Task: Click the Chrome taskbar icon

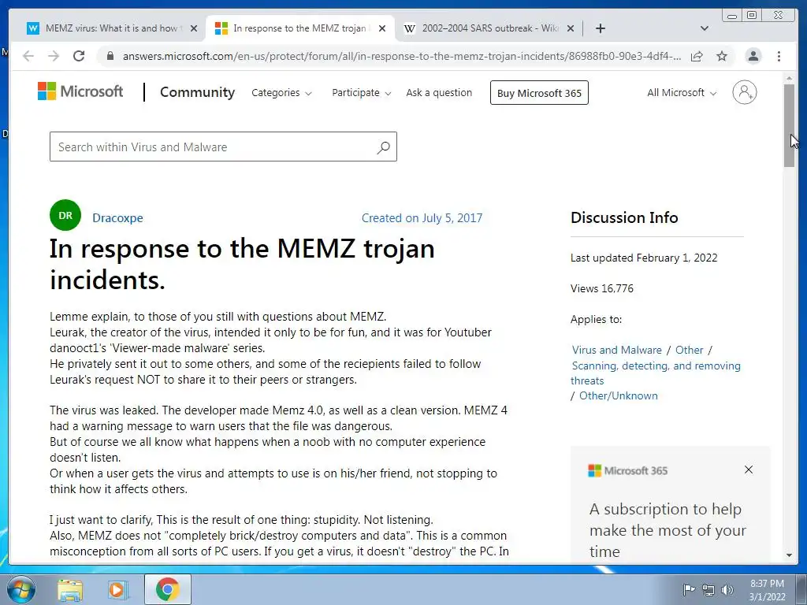Action: (168, 589)
